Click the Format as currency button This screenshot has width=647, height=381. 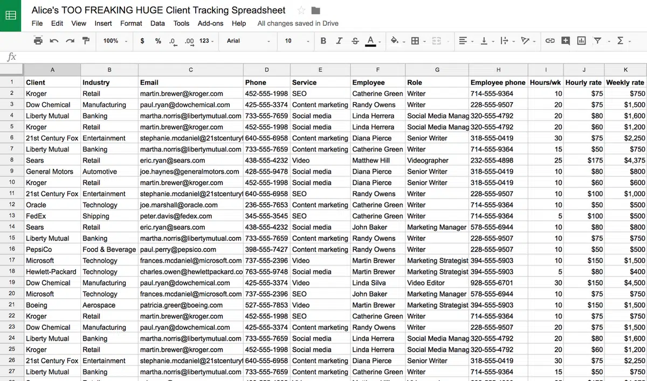[x=142, y=41]
